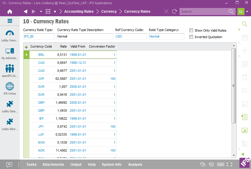
Task: Open Lobby Overview shortcut
Action: click(x=10, y=36)
